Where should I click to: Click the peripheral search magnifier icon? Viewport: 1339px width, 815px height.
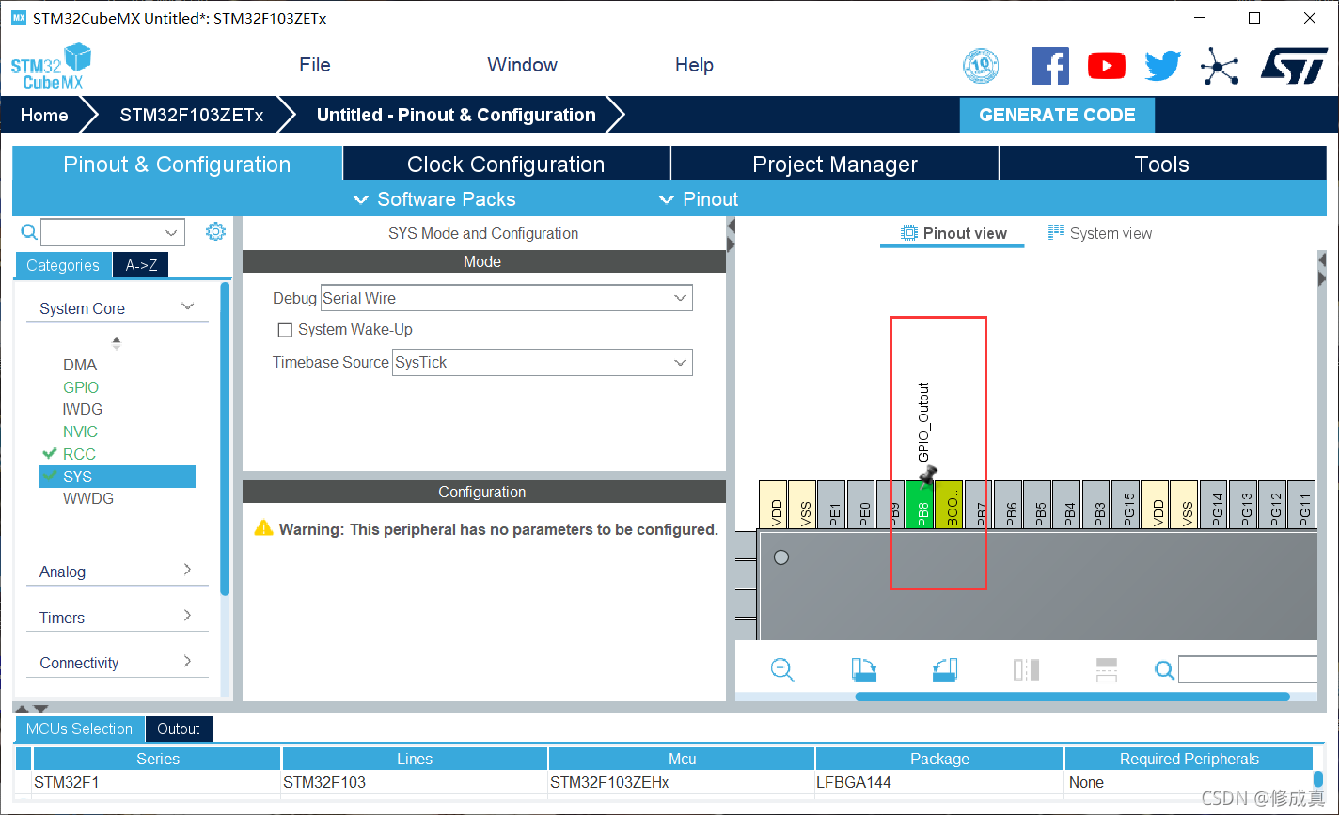(29, 232)
